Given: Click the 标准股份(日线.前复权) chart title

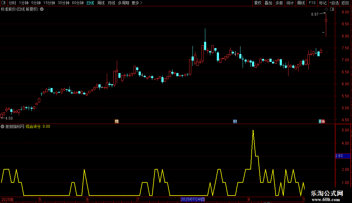Looking at the screenshot, I should tap(20, 9).
